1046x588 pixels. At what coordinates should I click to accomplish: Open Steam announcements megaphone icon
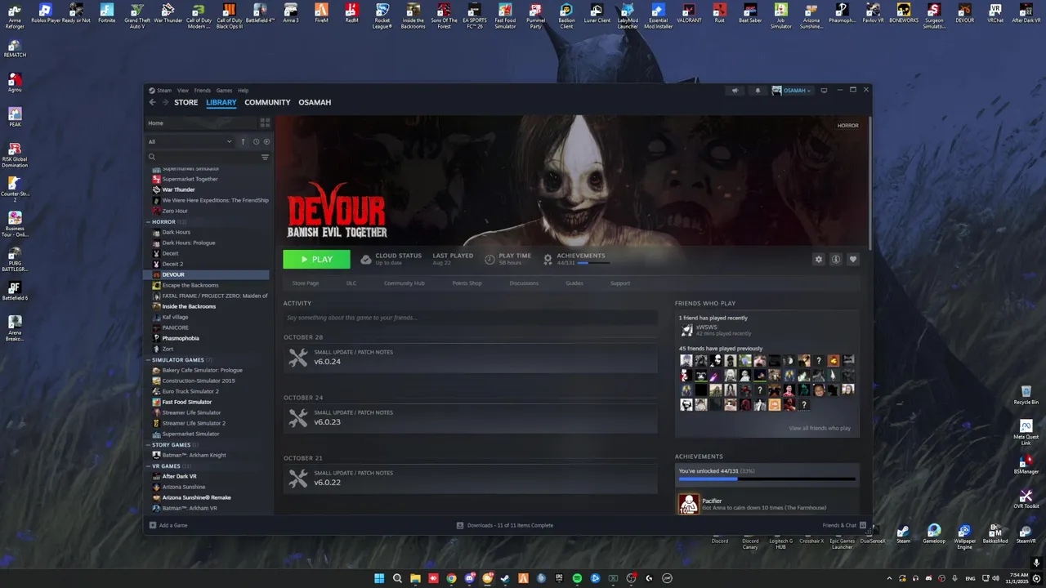(735, 91)
